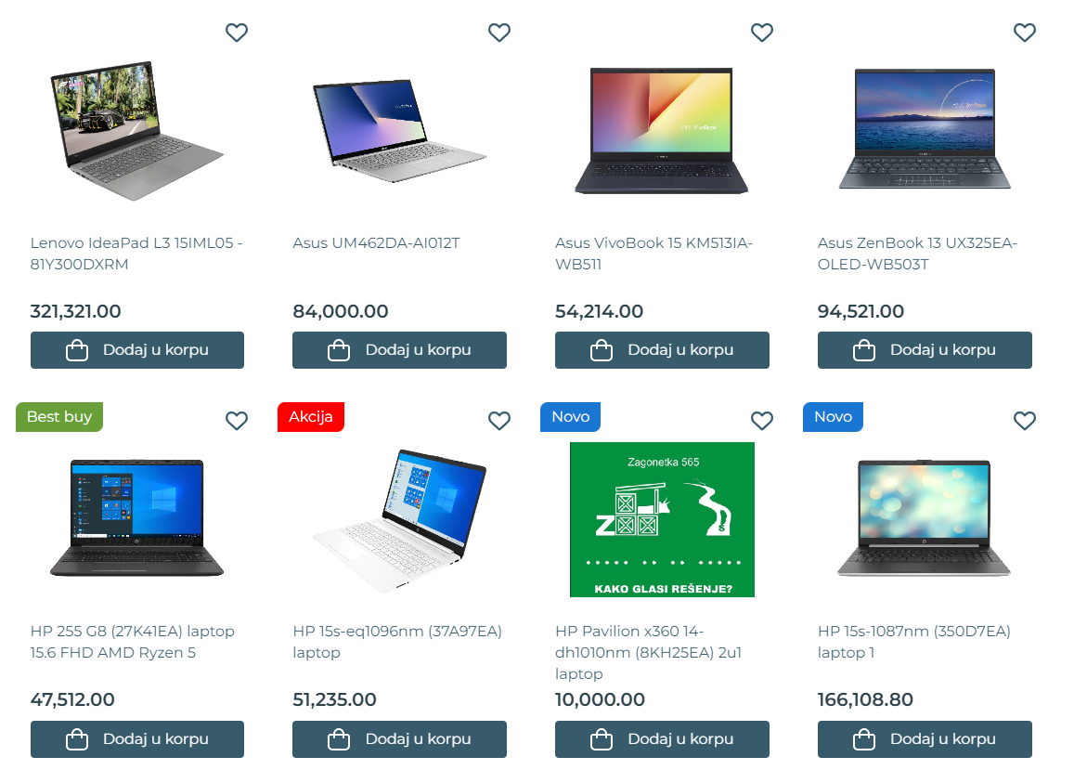The image size is (1087, 783).
Task: Add HP 255 G8 laptop to cart
Action: click(137, 739)
